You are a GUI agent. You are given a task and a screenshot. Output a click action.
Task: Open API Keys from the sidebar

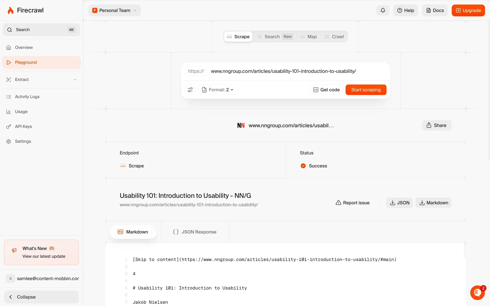[x=23, y=126]
